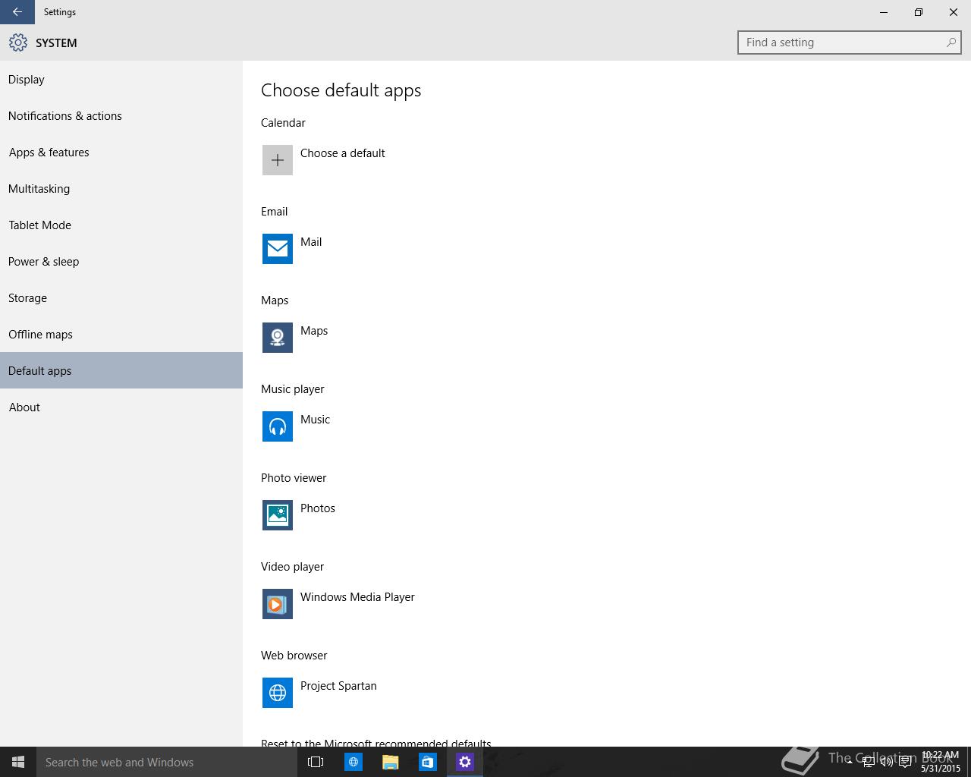Click the Settings taskbar icon
This screenshot has height=777, width=971.
click(465, 762)
